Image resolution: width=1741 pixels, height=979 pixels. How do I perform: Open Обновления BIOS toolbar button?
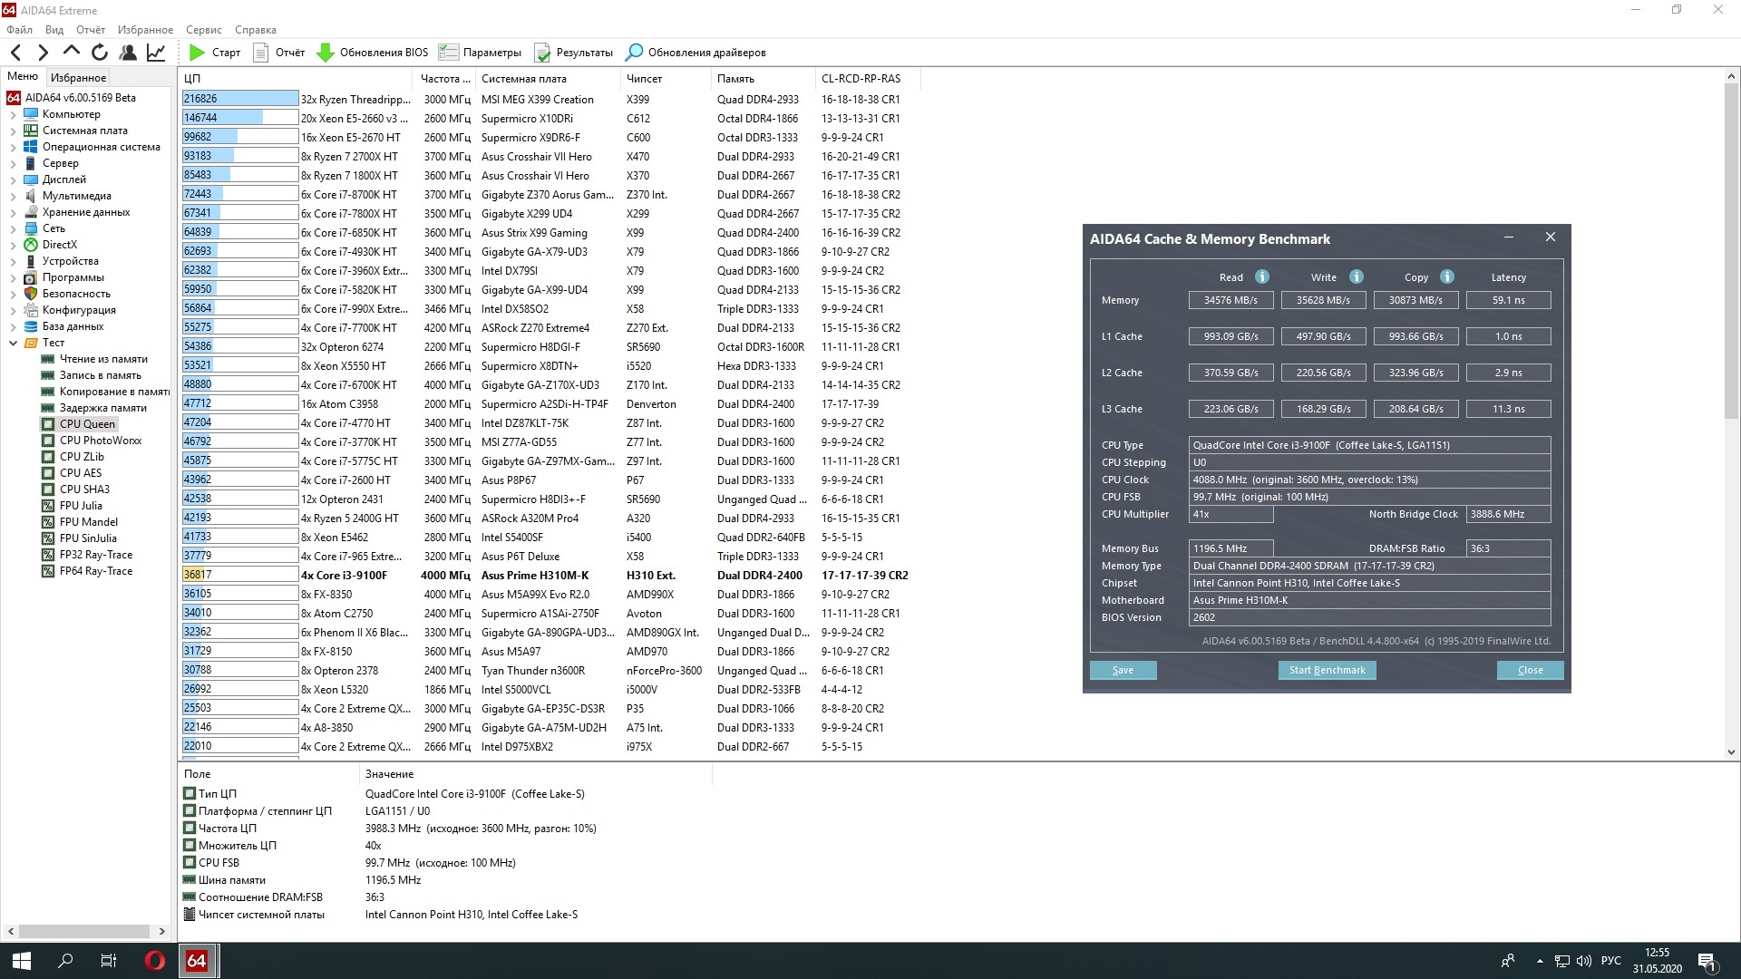coord(372,53)
